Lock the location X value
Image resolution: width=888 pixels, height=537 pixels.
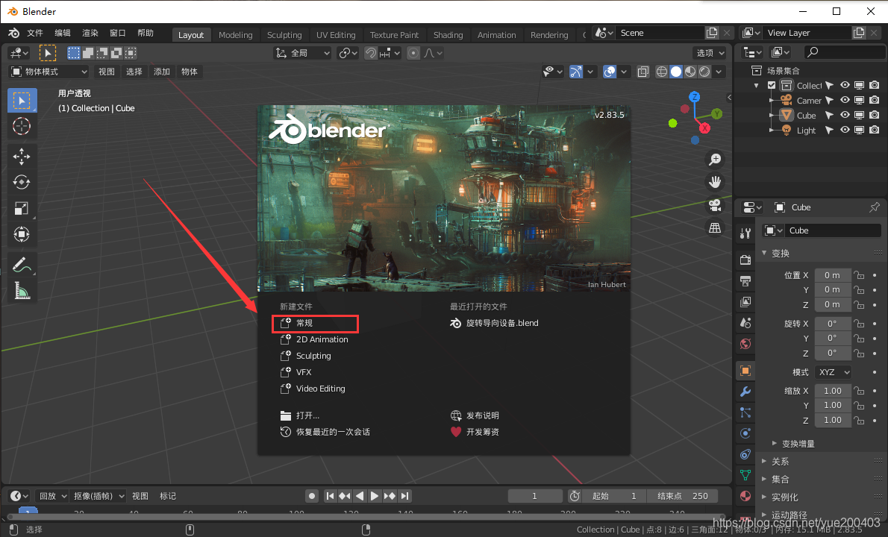(860, 275)
